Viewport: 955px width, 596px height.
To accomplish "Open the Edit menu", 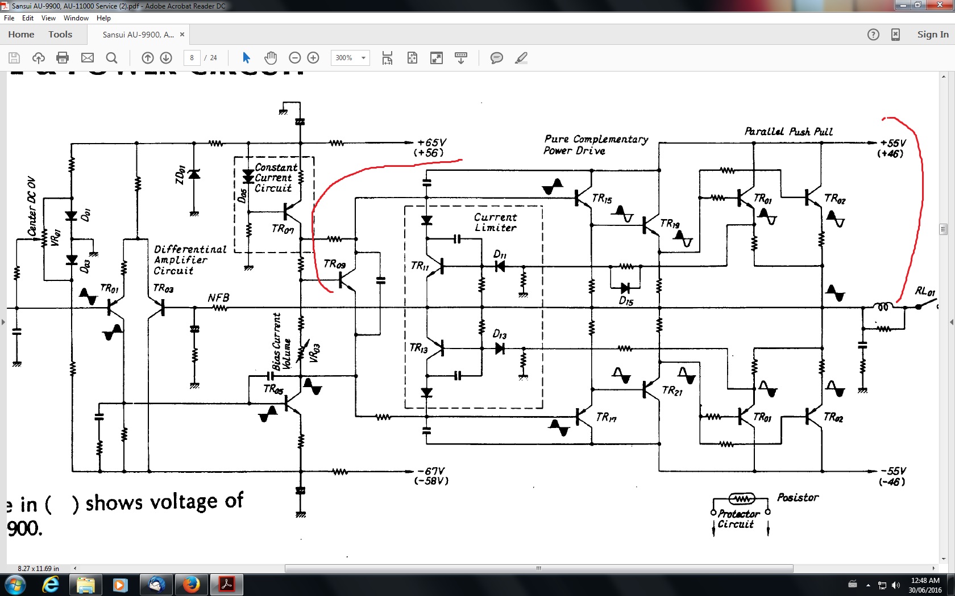I will pyautogui.click(x=28, y=18).
